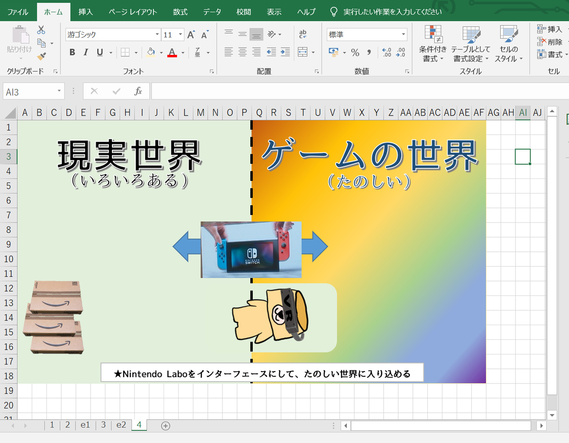Image resolution: width=569 pixels, height=443 pixels.
Task: Apply Comma Style number format
Action: pyautogui.click(x=369, y=53)
